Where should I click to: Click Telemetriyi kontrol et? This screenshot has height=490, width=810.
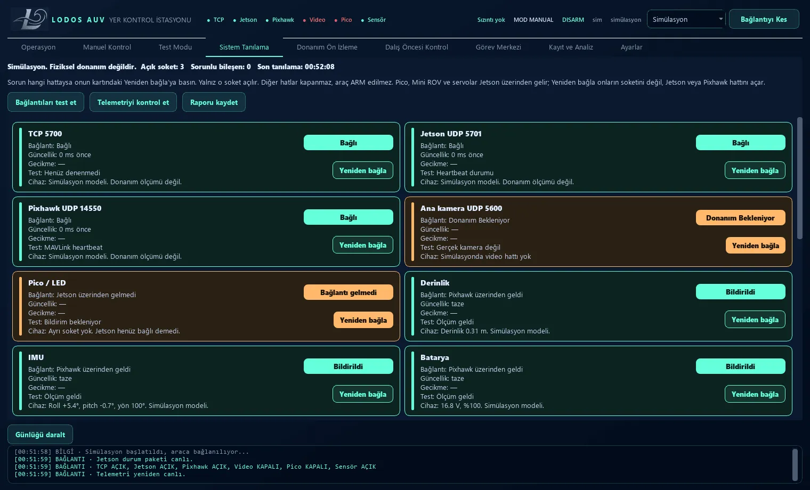(x=133, y=102)
